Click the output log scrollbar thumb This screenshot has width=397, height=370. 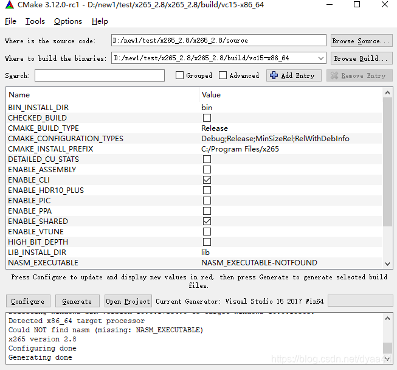click(x=387, y=347)
